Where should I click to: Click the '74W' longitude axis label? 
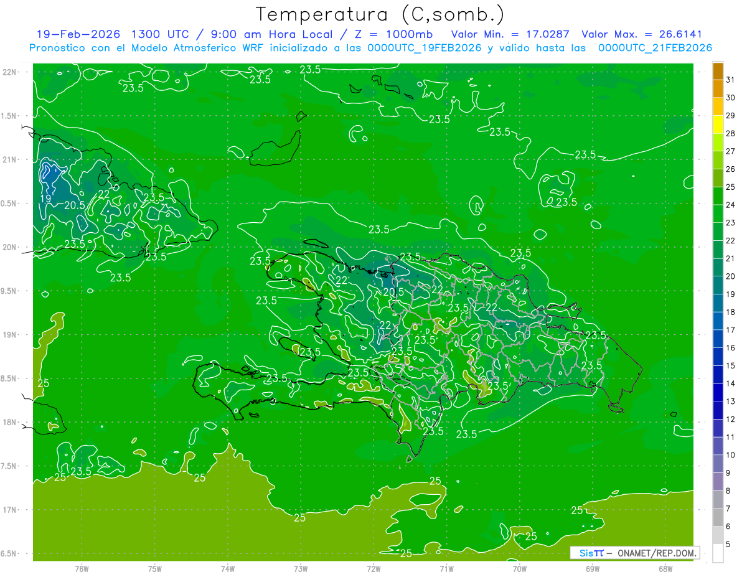click(228, 568)
